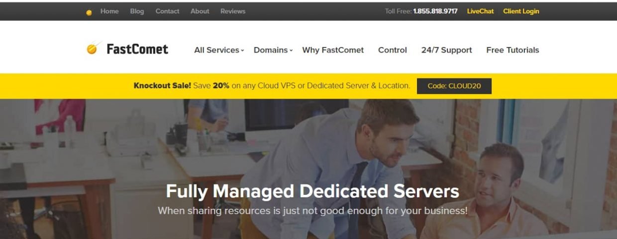The height and width of the screenshot is (239, 617).
Task: Click the toll free phone number
Action: 435,11
